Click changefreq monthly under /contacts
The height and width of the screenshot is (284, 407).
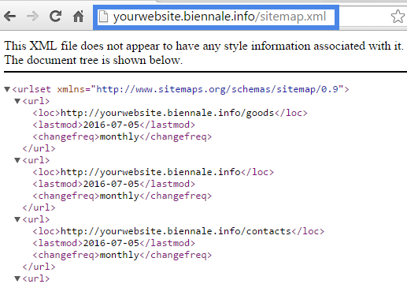tap(120, 255)
